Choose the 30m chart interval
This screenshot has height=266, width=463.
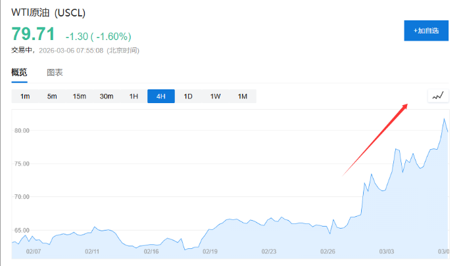pyautogui.click(x=107, y=97)
